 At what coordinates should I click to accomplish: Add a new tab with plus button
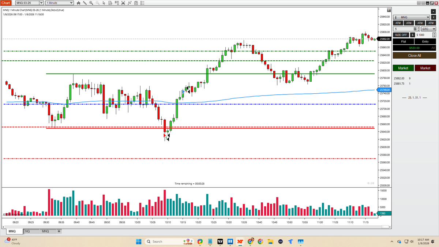59,231
